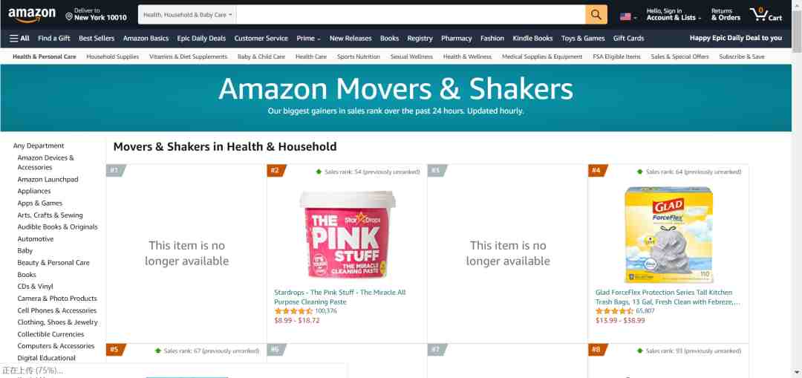Expand the Prime menu dropdown

(308, 39)
